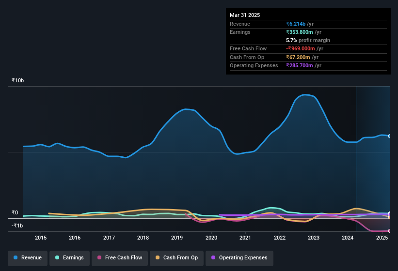
Task: Click the 2019 x-axis label
Action: 177,238
